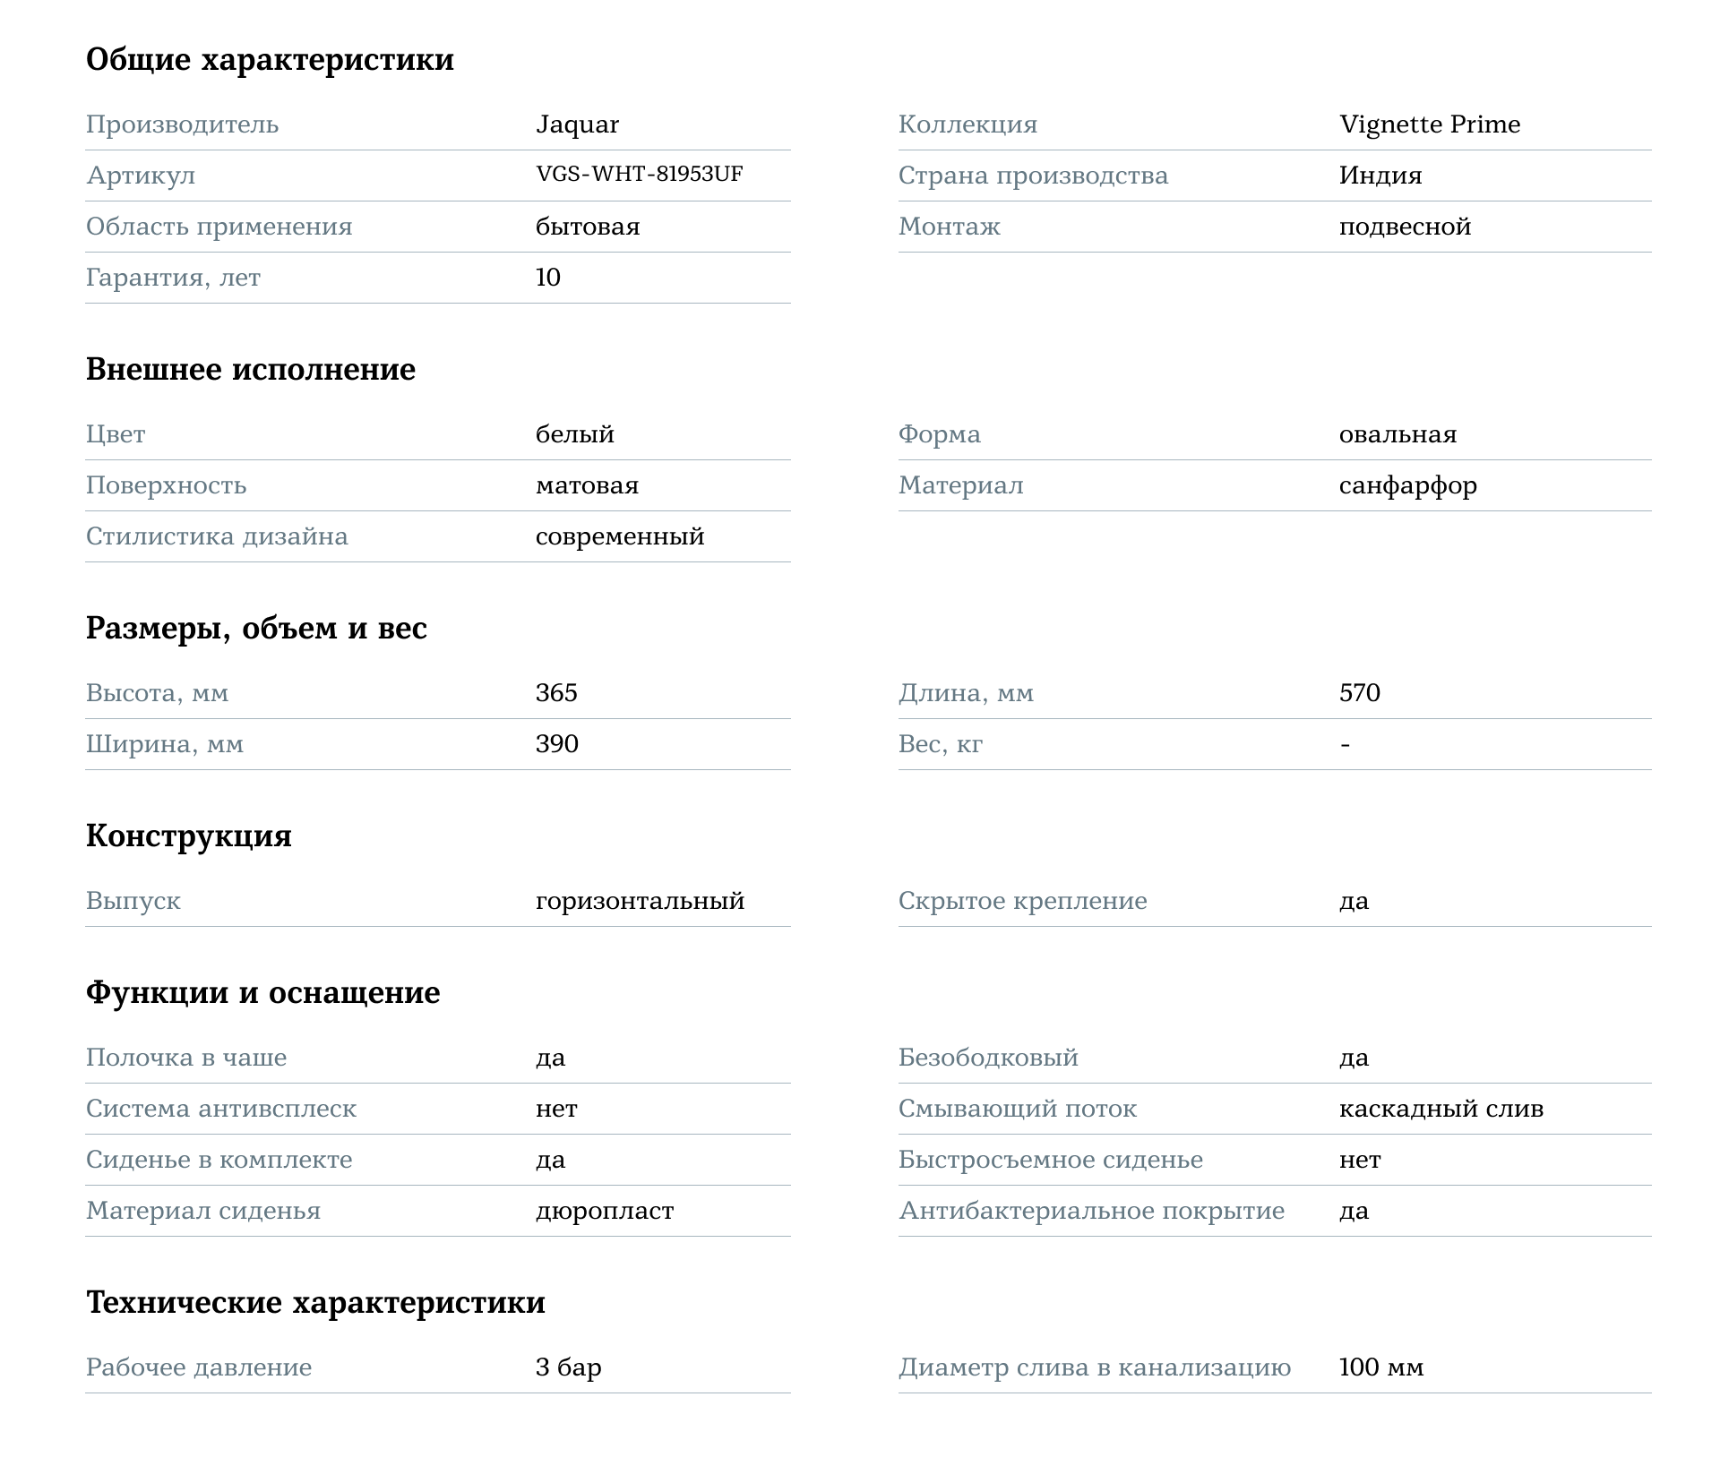This screenshot has width=1720, height=1474.
Task: Click the Размеры, объем и вес heading
Action: coord(256,629)
